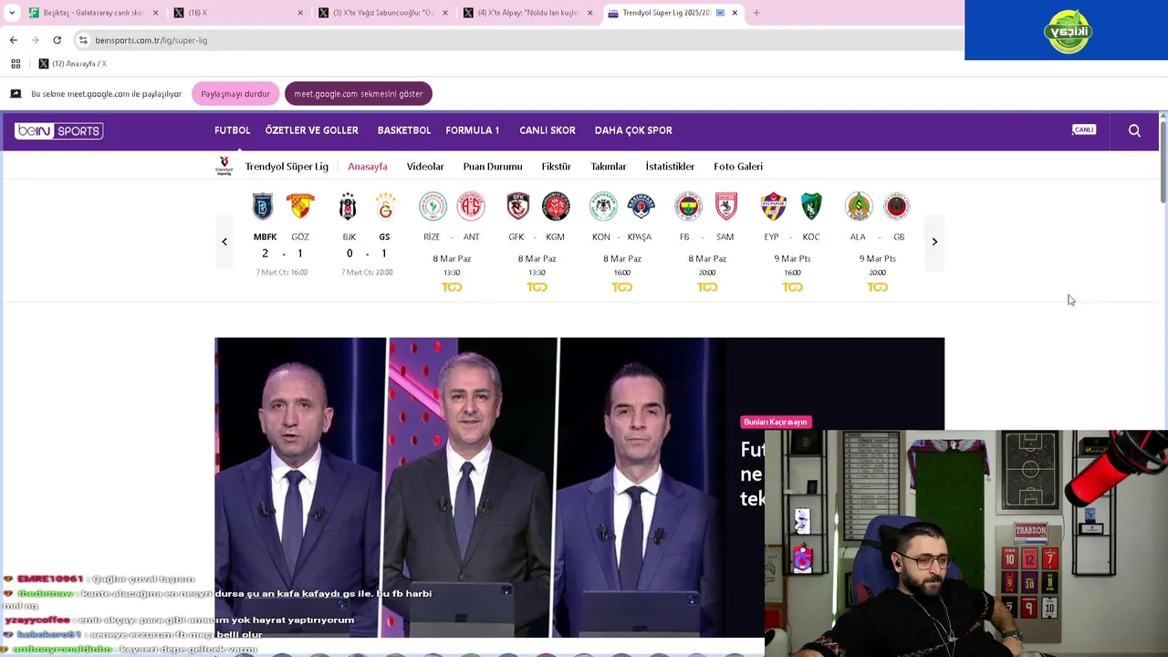The height and width of the screenshot is (657, 1168).
Task: Click the browser reload page icon
Action: [57, 40]
